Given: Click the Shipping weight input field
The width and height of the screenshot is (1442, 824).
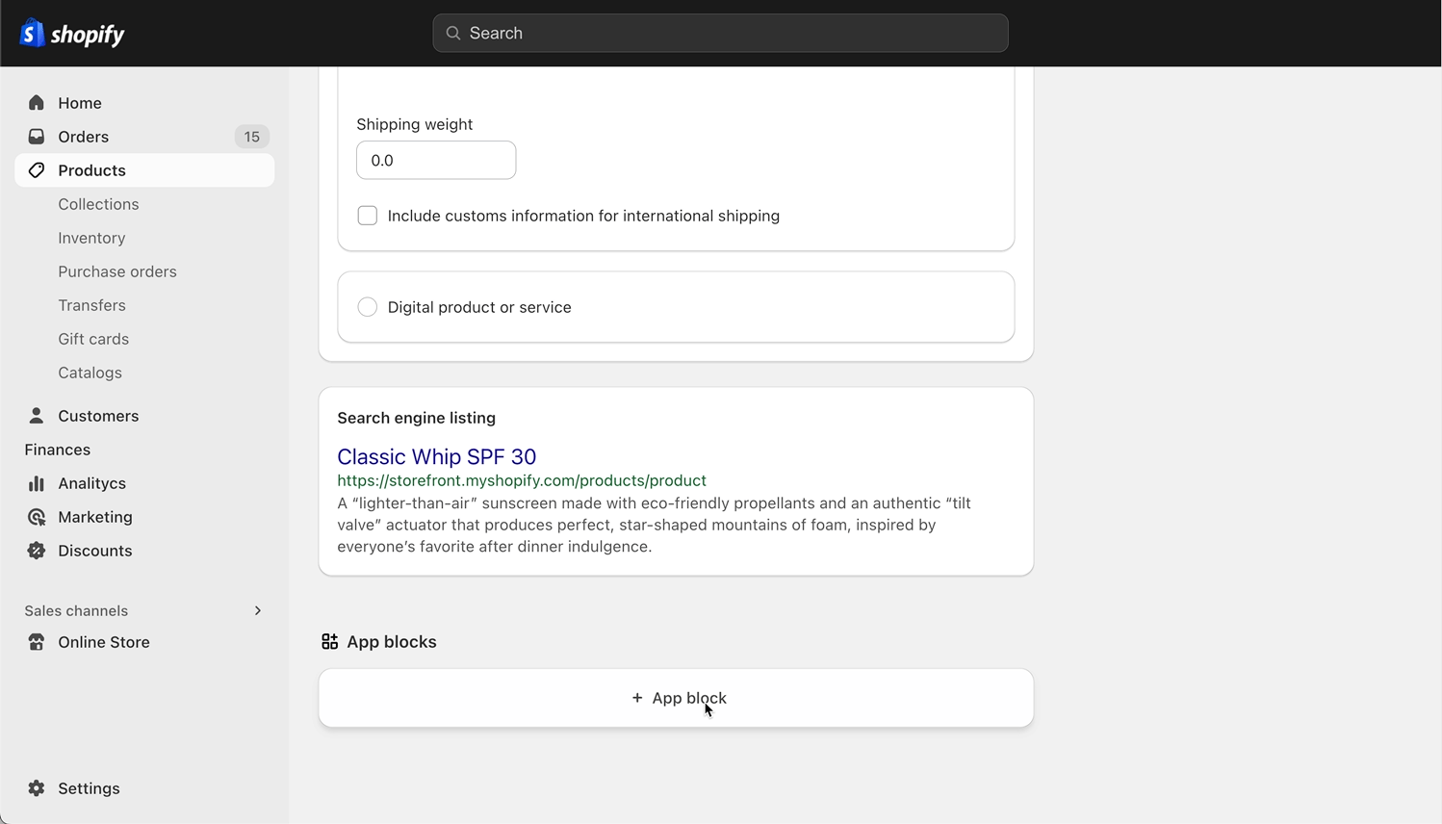Looking at the screenshot, I should pyautogui.click(x=436, y=160).
